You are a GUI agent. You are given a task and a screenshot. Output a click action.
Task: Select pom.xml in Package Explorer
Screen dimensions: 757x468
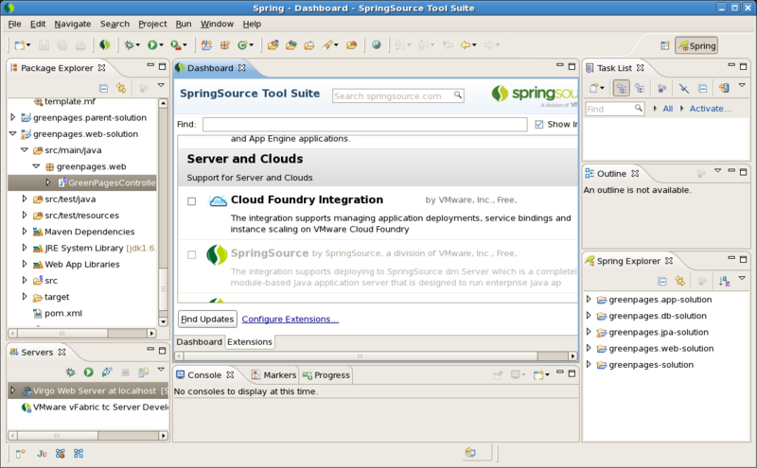(63, 313)
